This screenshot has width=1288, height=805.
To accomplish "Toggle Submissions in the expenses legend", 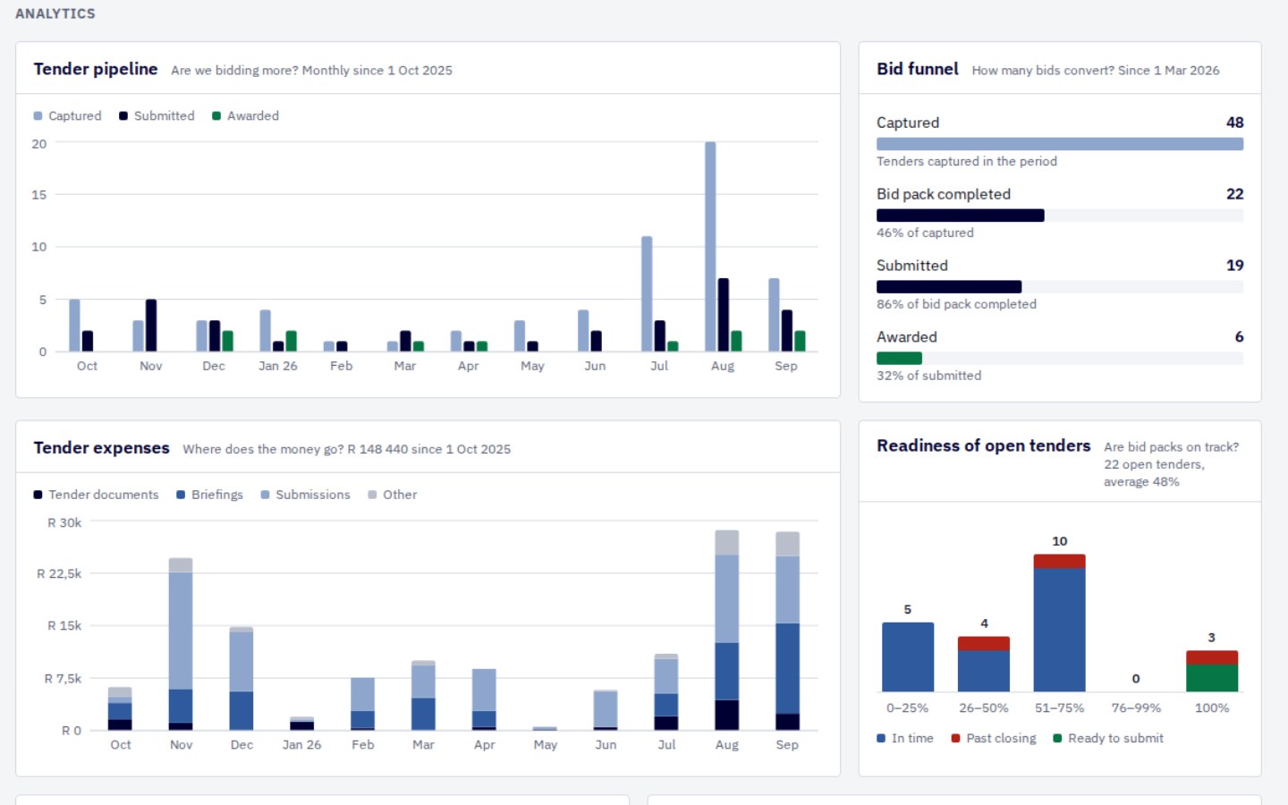I will (305, 495).
